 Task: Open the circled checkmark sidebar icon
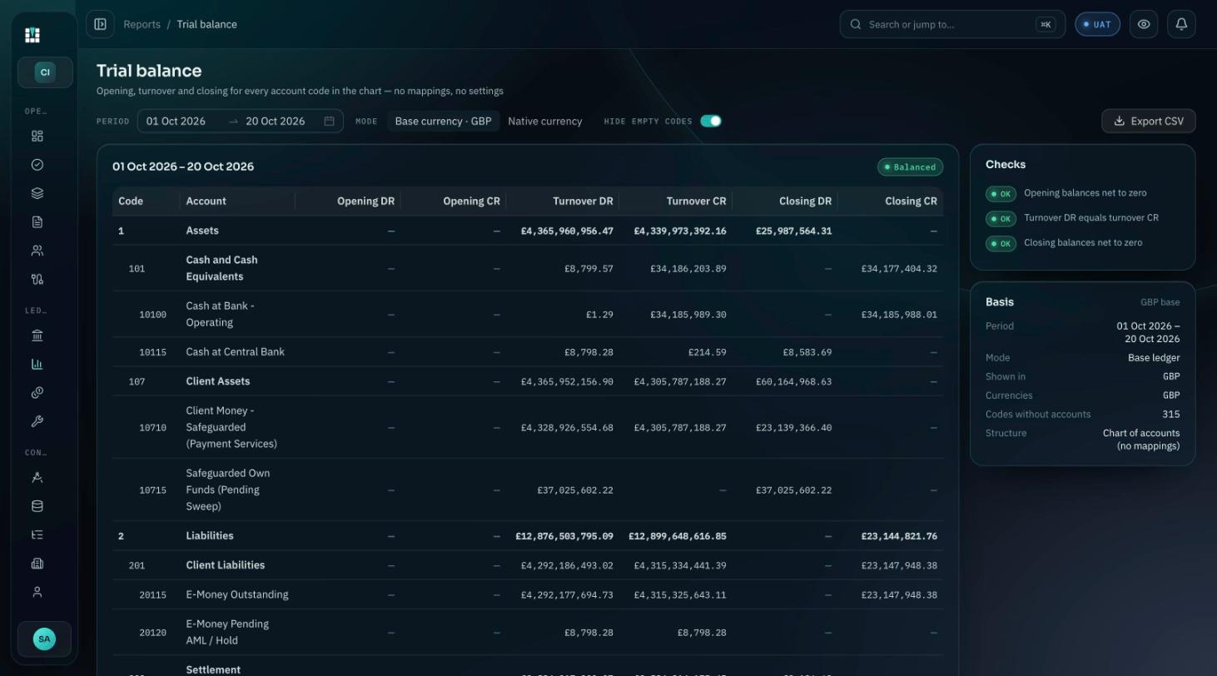pyautogui.click(x=37, y=165)
